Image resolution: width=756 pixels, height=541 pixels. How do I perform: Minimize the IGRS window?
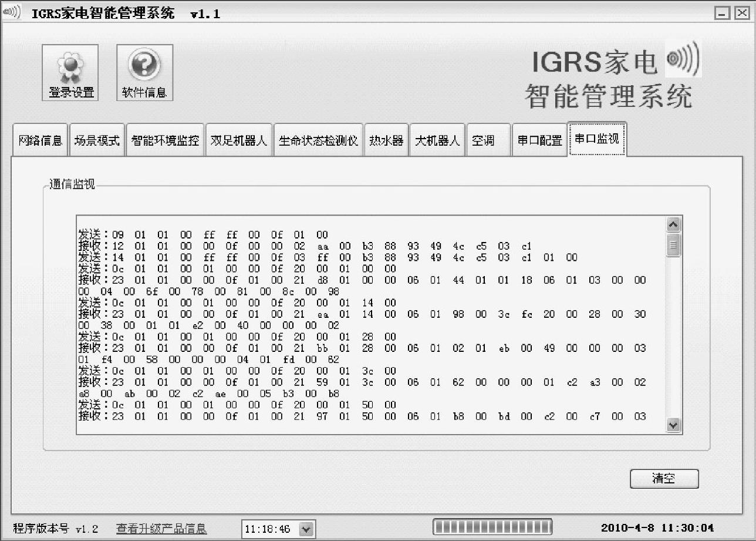pos(723,13)
